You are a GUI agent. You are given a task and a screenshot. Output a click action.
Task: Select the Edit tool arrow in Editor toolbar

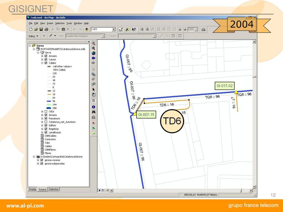pos(44,36)
